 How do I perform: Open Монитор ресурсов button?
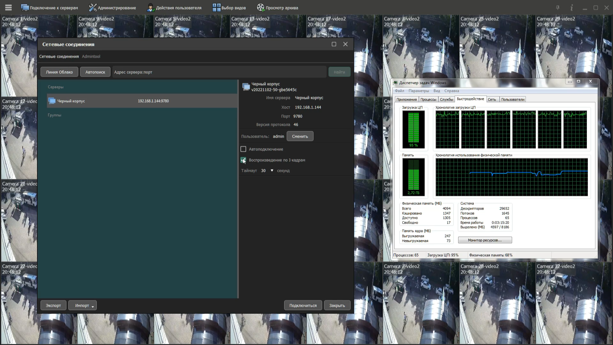tap(485, 240)
